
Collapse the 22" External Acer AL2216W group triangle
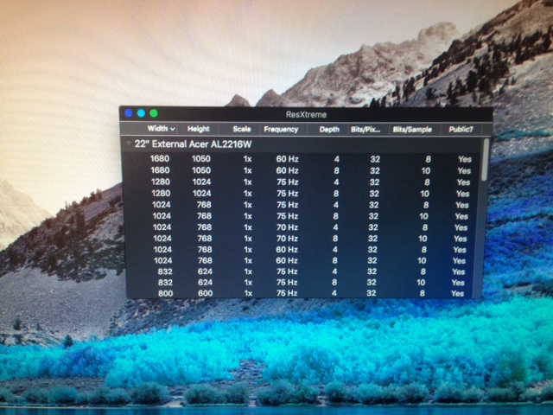pyautogui.click(x=129, y=144)
